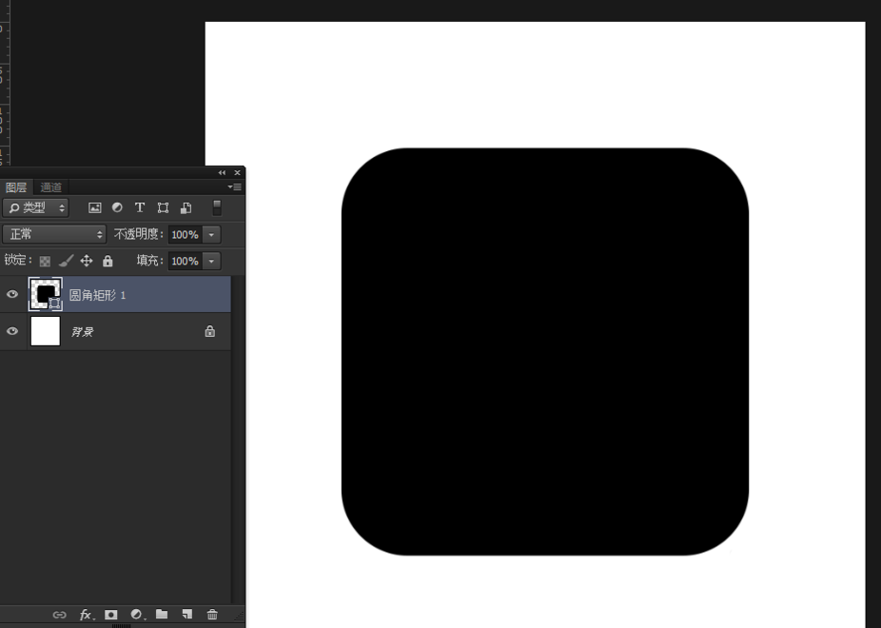Click the 填充 fill value field
The height and width of the screenshot is (628, 881).
pos(185,261)
